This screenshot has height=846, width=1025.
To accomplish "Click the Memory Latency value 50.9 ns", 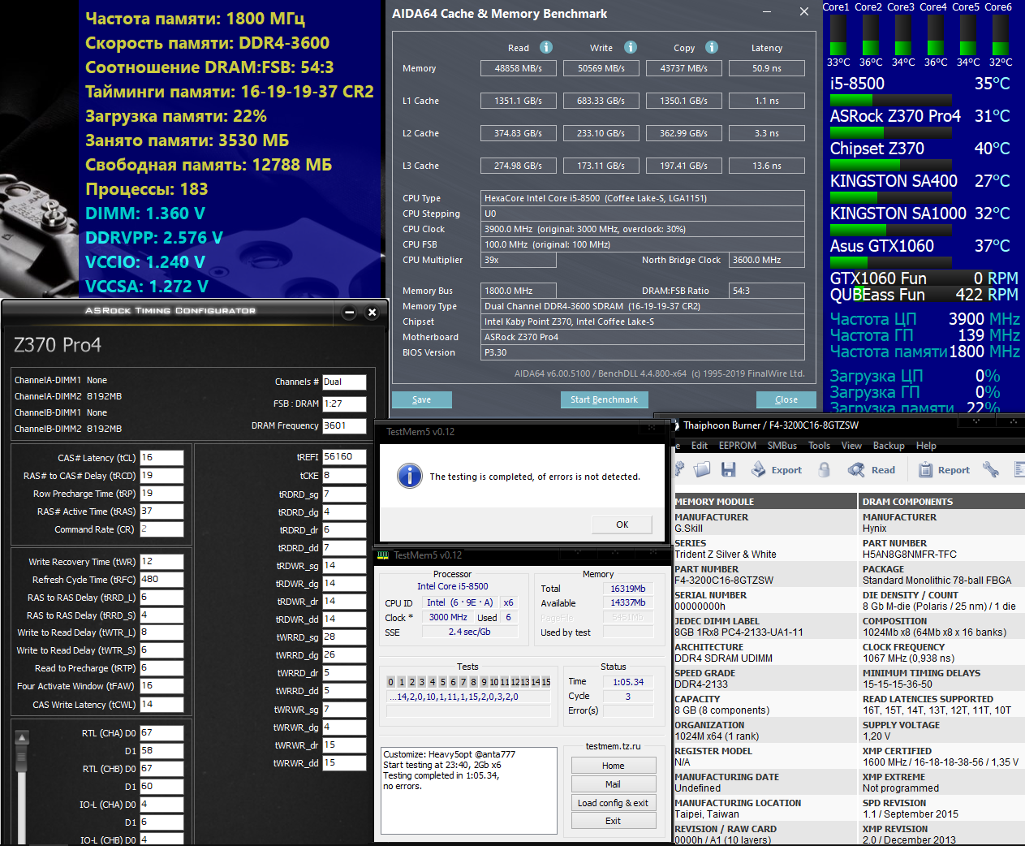I will (767, 68).
